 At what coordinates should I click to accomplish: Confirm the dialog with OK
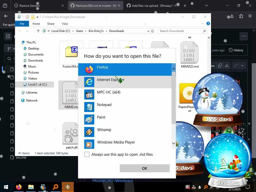pos(145,168)
